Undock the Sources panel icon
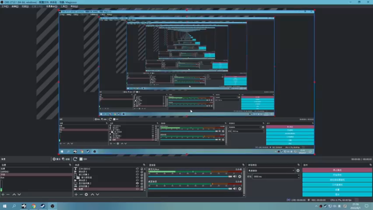373x210 pixels. pos(144,165)
